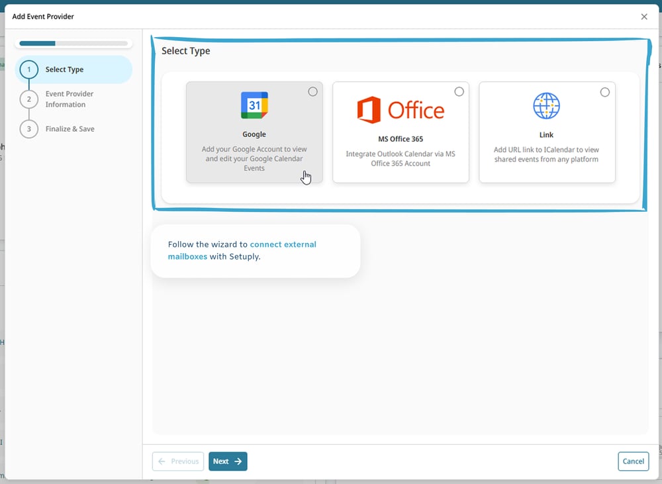Close the Add Event Provider dialog
This screenshot has height=484, width=662.
point(644,17)
